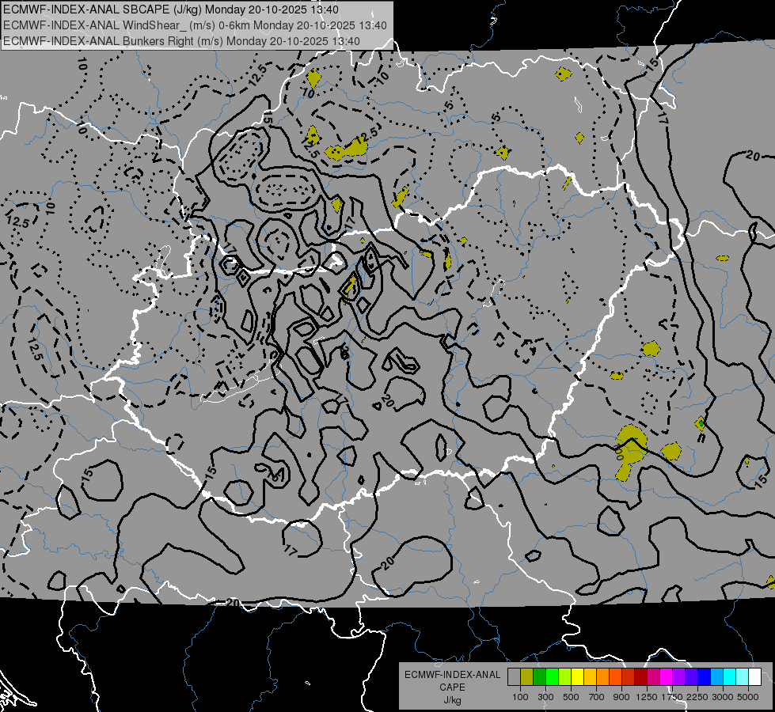Click the 1750 value in CAPE legend

click(x=672, y=697)
